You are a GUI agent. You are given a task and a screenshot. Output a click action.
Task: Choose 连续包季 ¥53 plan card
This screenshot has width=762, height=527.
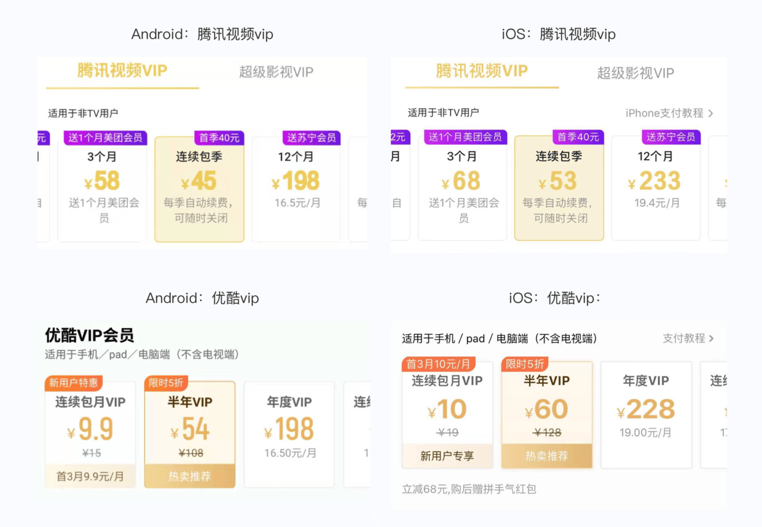[x=559, y=187]
